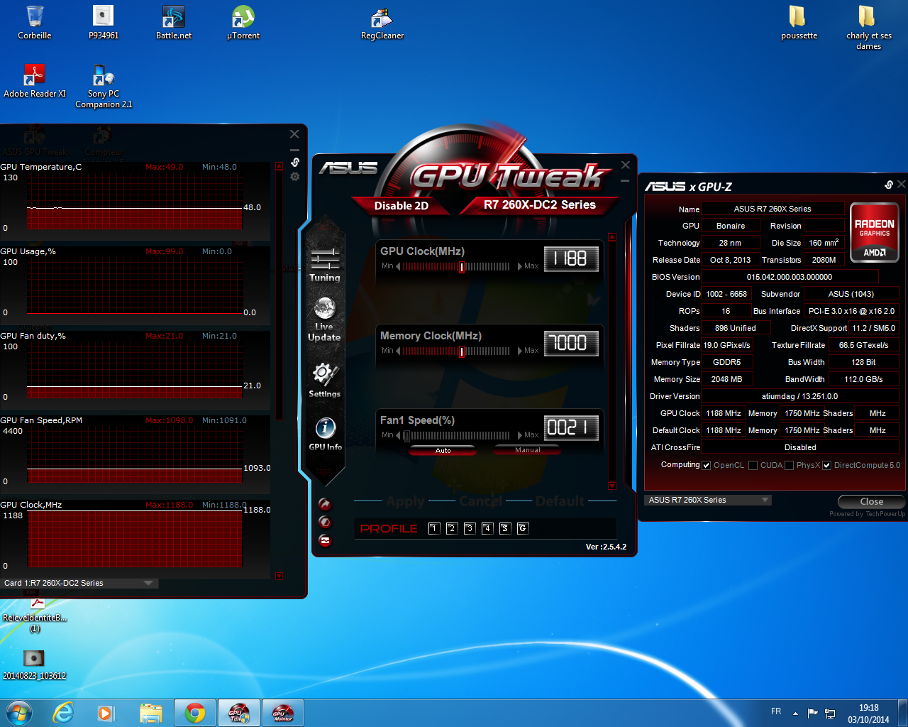Open Google Chrome from the taskbar
Image resolution: width=908 pixels, height=727 pixels.
click(x=195, y=713)
